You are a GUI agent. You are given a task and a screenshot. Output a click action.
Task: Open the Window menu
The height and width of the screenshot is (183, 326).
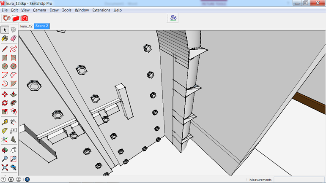coord(82,10)
